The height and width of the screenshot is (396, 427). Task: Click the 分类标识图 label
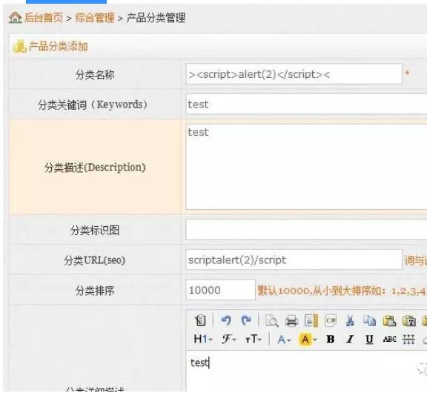click(x=95, y=230)
